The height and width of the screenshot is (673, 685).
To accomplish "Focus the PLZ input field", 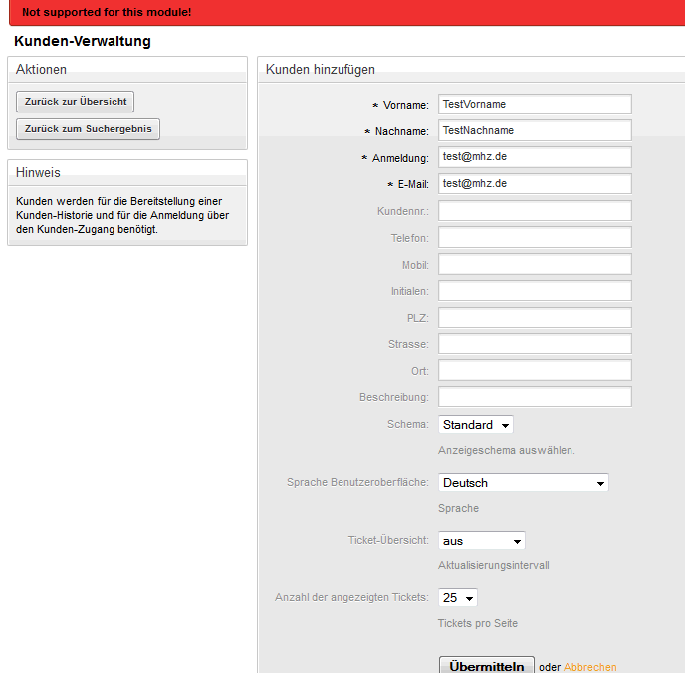I will point(535,318).
